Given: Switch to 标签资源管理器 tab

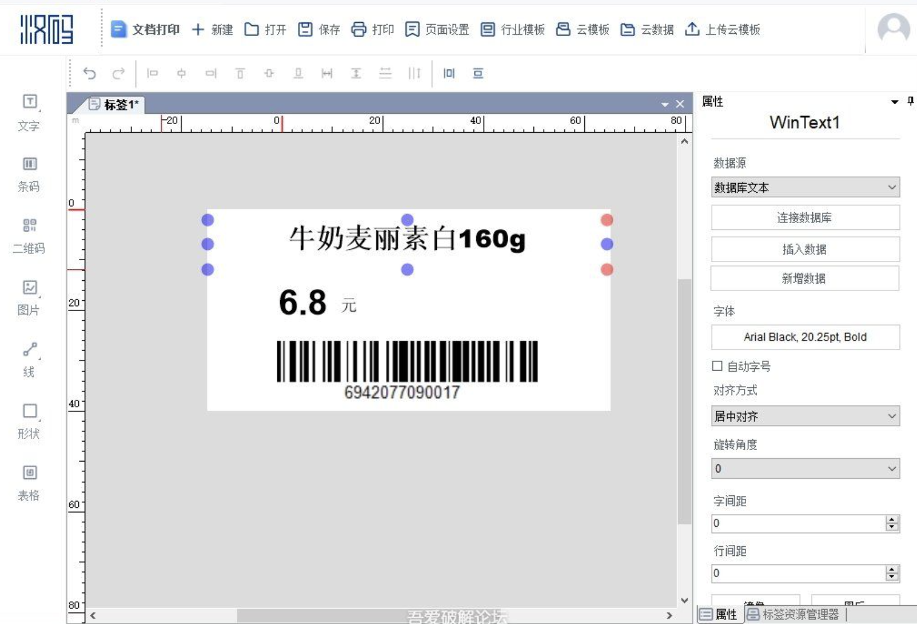Looking at the screenshot, I should [794, 614].
